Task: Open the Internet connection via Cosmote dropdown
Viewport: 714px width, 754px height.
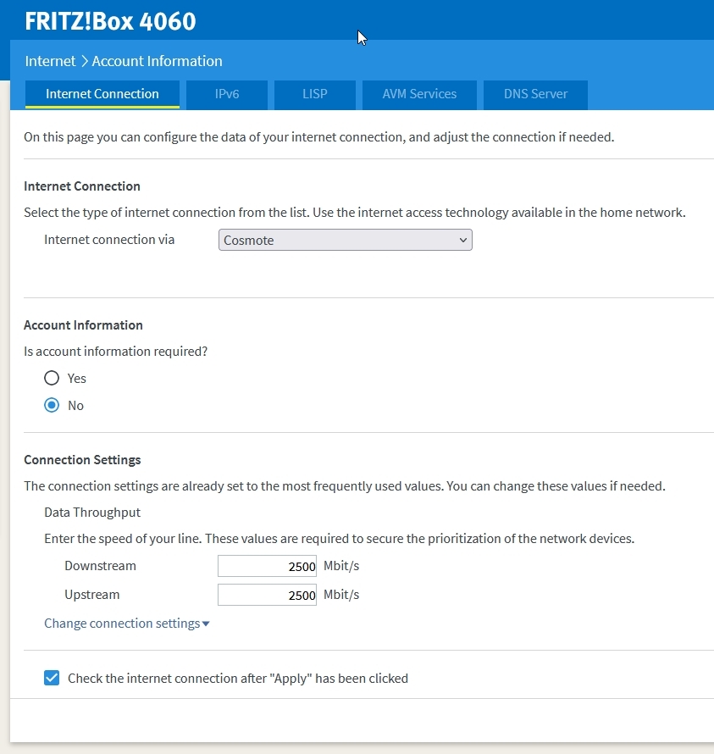Action: (x=346, y=240)
